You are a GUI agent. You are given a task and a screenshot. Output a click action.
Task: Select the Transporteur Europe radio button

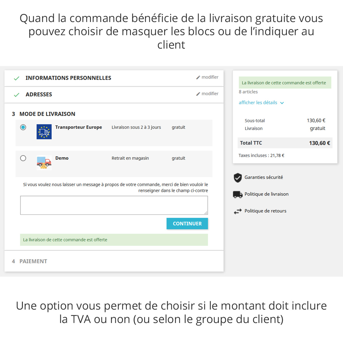23,127
